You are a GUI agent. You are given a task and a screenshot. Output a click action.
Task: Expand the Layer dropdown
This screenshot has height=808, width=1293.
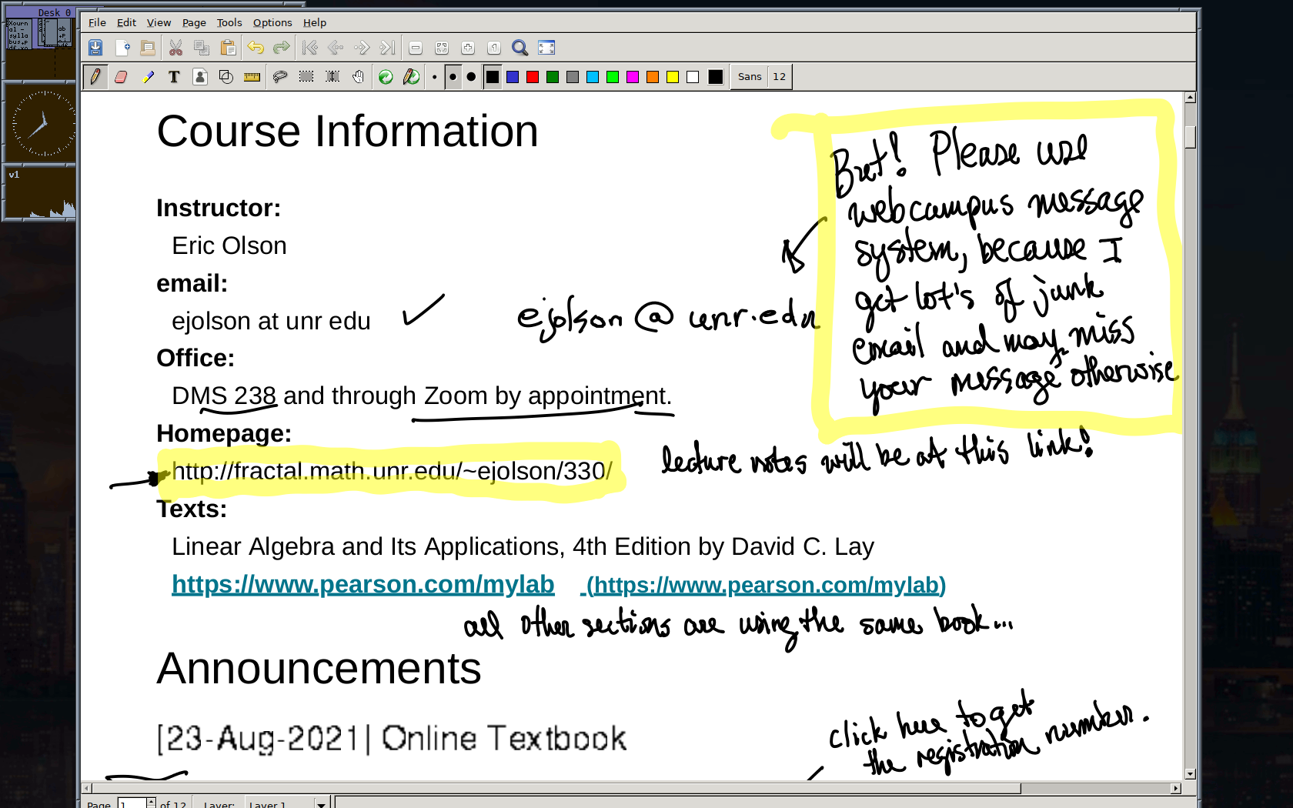321,804
